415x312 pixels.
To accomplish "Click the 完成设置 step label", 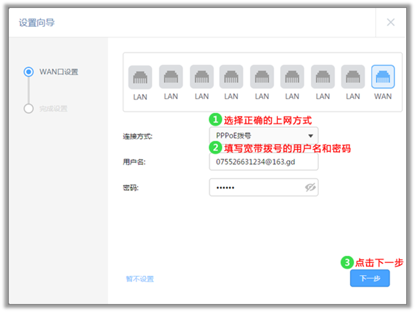I will click(53, 108).
